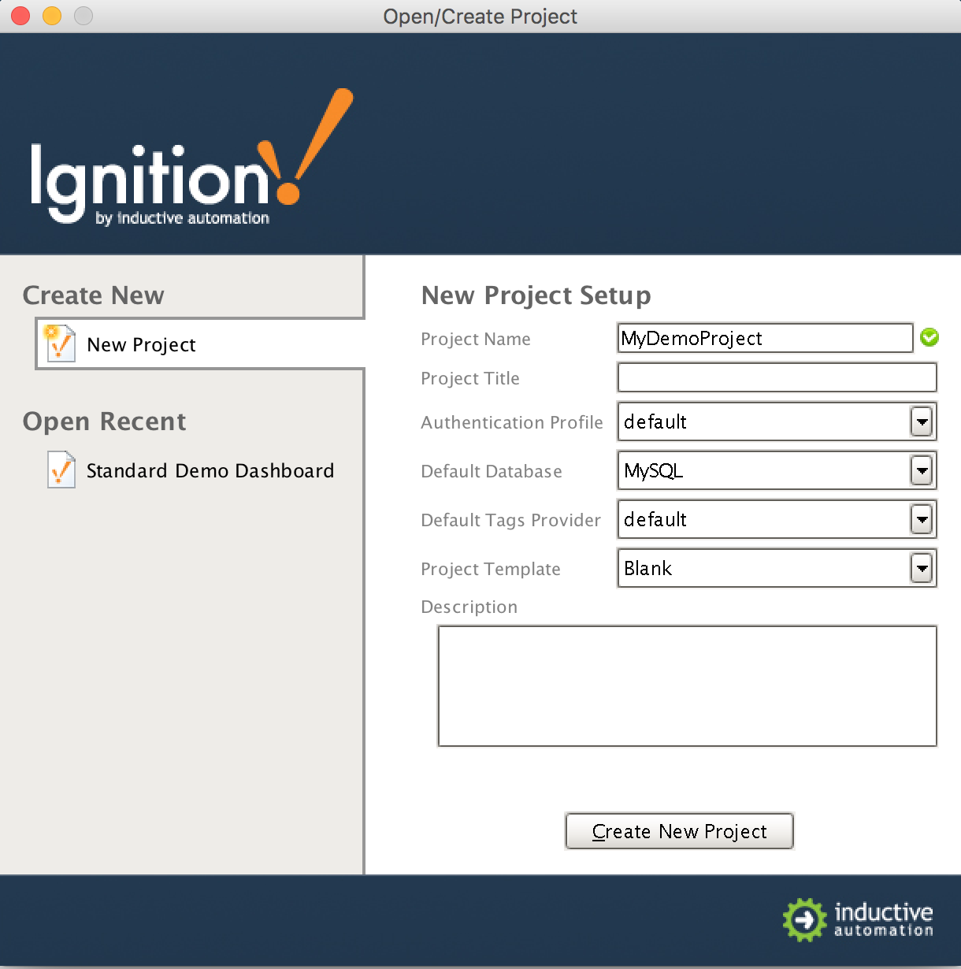Click the Description label
The width and height of the screenshot is (961, 969).
(469, 607)
